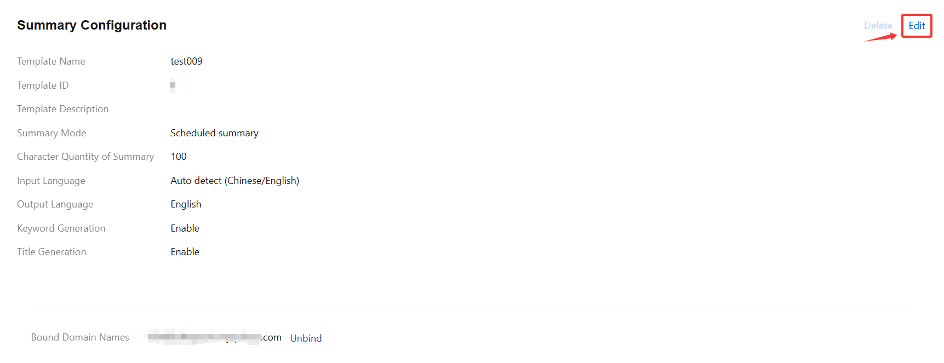Click the Template ID label
Screen dimensions: 944x363
click(x=43, y=85)
